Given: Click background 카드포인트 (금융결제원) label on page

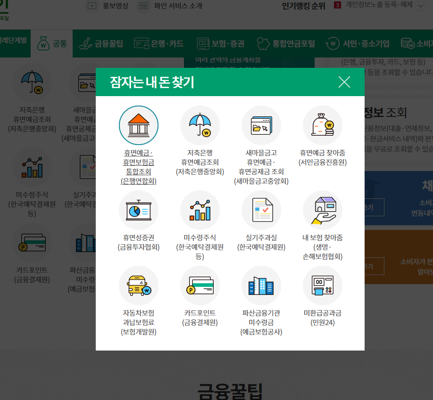Looking at the screenshot, I should coord(32,275).
